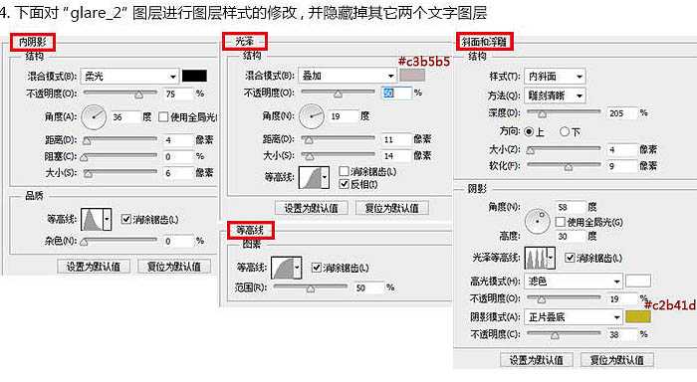
Task: Click the black Inner Shadow color swatch
Action: [x=194, y=76]
